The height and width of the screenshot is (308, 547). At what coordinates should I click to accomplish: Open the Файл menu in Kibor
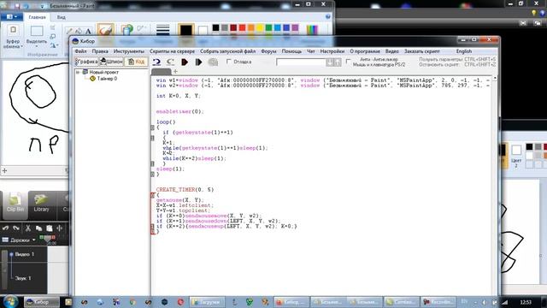tap(80, 51)
